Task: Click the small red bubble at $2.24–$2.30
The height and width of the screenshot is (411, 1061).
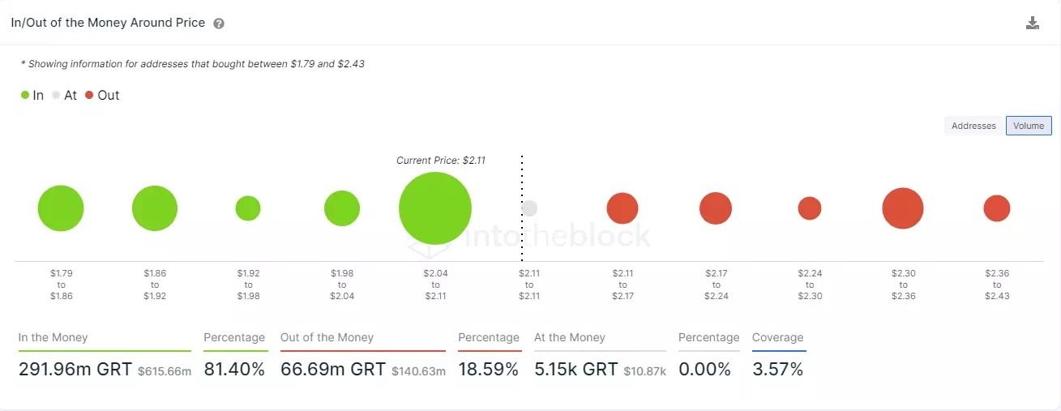Action: click(x=810, y=208)
